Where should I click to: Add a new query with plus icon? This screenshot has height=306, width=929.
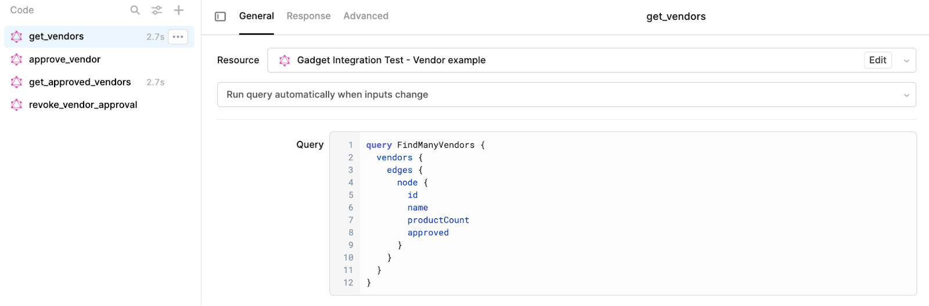(x=179, y=10)
